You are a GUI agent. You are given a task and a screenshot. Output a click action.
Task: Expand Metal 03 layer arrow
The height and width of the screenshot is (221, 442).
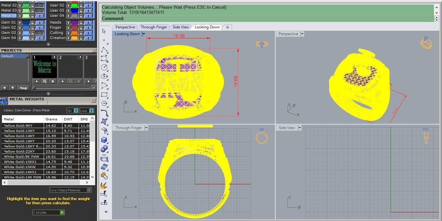20,10
